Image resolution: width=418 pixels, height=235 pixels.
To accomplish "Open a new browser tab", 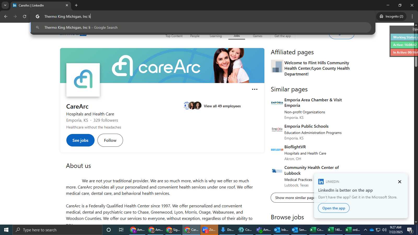I will click(x=76, y=5).
